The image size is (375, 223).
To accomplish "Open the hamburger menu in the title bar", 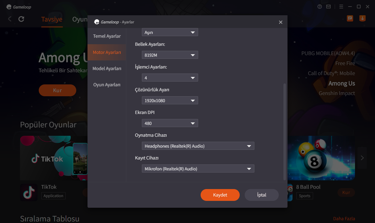I will coord(341,7).
